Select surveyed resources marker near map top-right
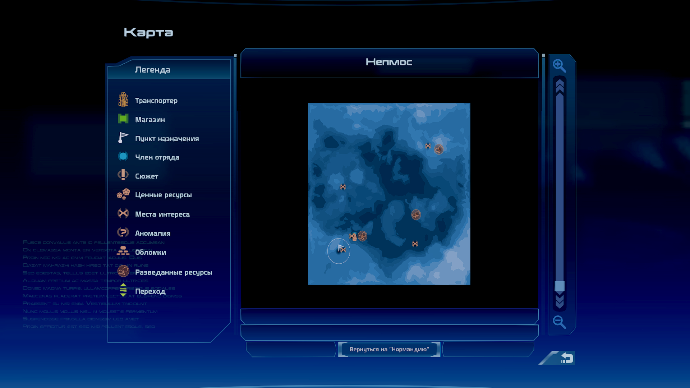This screenshot has width=690, height=388. (439, 149)
